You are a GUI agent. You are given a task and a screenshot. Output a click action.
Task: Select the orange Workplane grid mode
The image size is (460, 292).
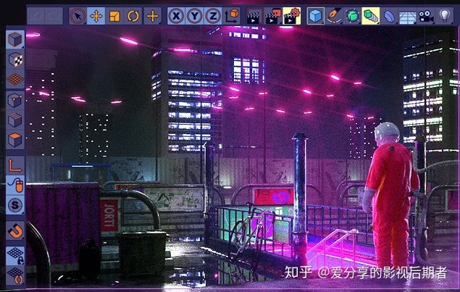click(x=15, y=79)
